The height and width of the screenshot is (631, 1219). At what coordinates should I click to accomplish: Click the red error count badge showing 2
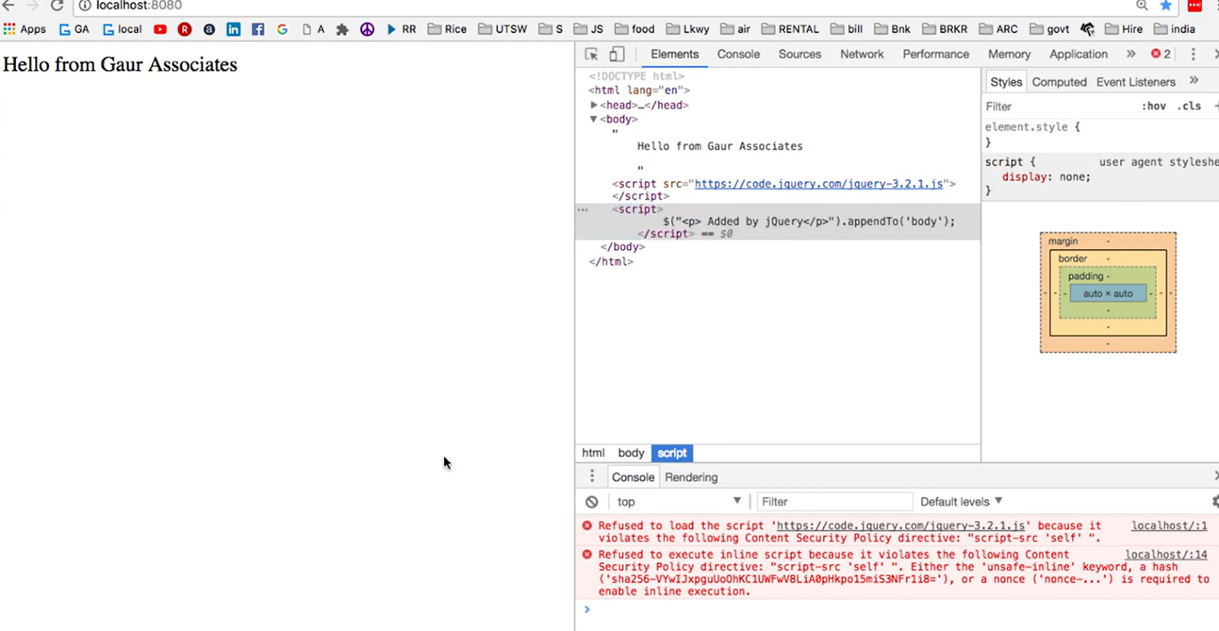coord(1161,54)
